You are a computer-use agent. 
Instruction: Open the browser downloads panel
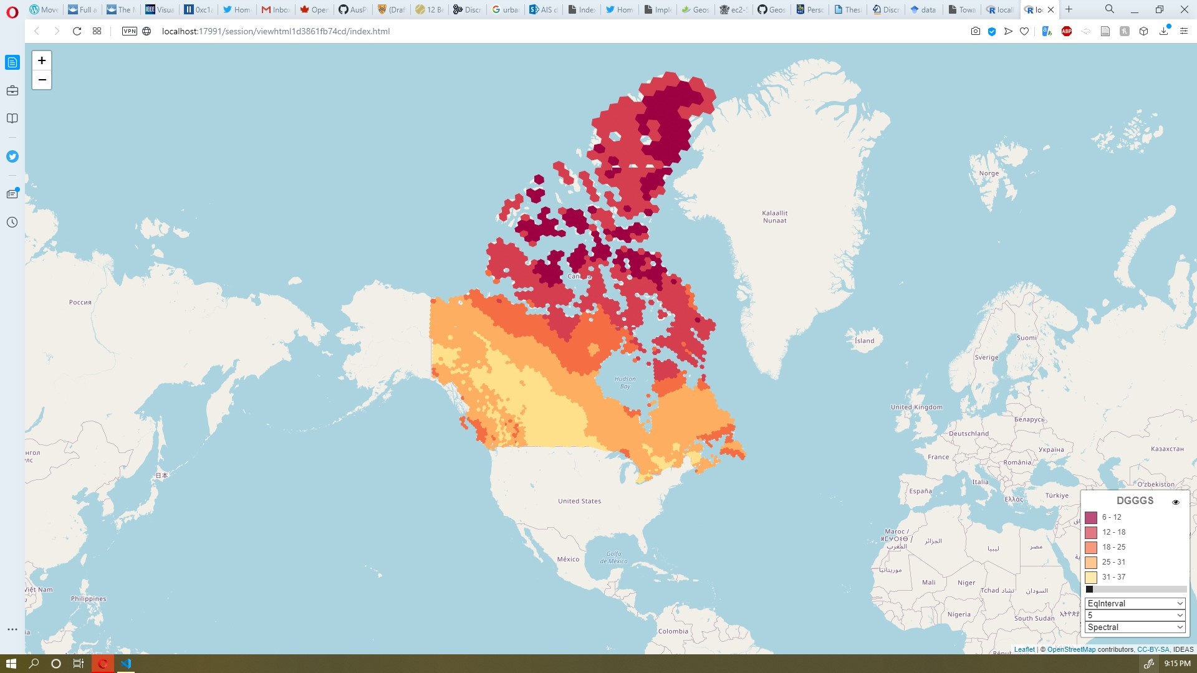[x=1163, y=31]
